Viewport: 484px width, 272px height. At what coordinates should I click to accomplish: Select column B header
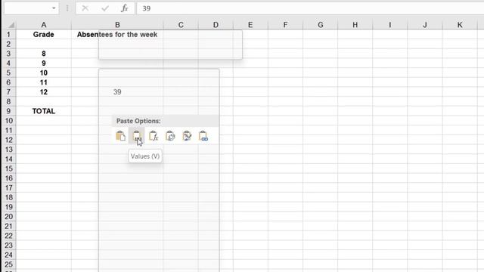(117, 25)
